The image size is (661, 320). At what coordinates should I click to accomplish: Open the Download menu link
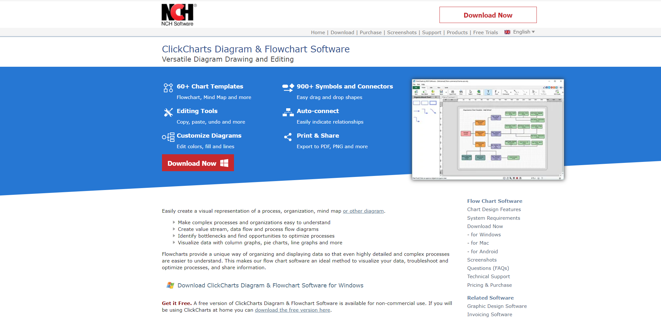click(x=342, y=32)
